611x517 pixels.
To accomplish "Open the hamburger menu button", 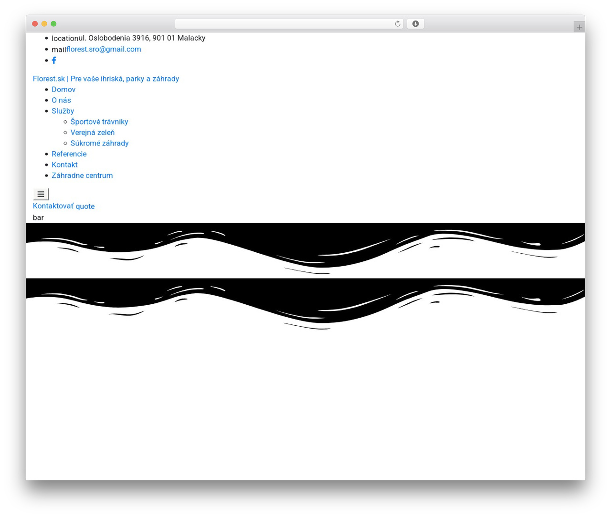I will (x=41, y=194).
